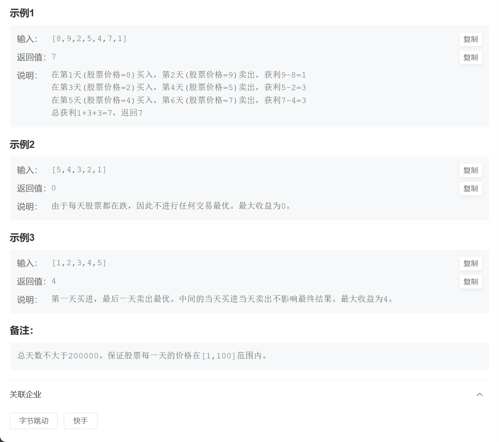Screen dimensions: 499x442
Task: Click the array text [5,4,3,2,1]
Action: tap(79, 170)
